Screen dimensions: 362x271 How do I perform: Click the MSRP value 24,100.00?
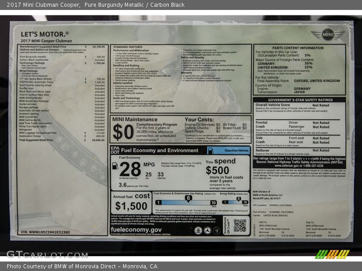99,47
